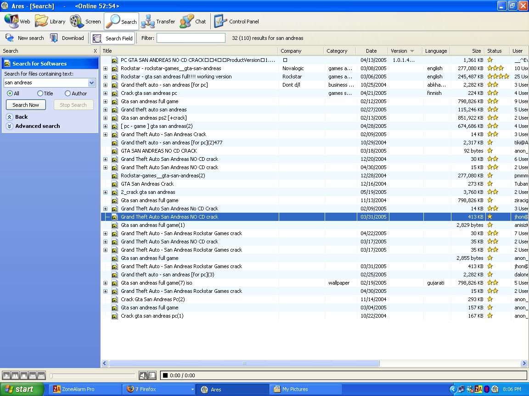Click the Stop button in player
529x396 pixels.
pyautogui.click(x=23, y=375)
